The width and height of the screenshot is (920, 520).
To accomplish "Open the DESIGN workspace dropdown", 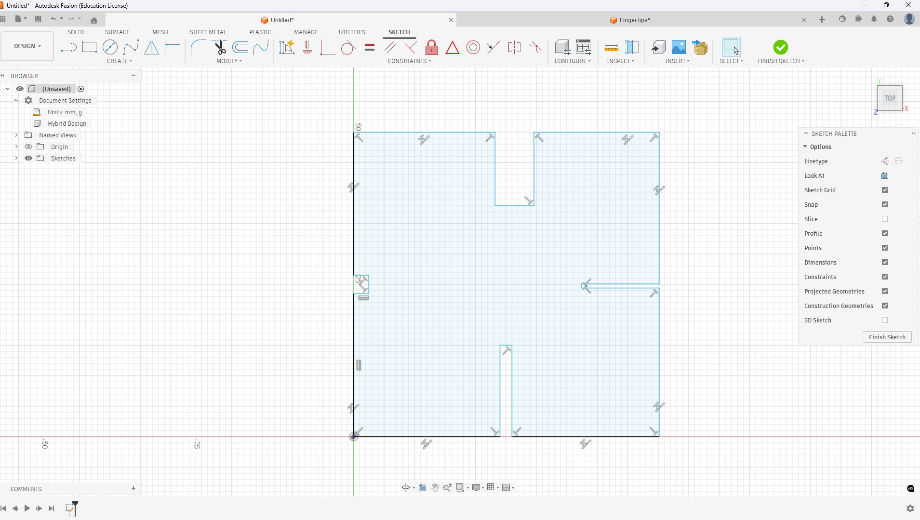I will coord(27,46).
